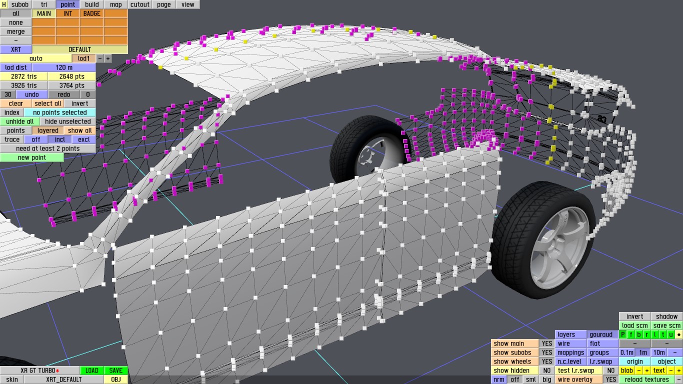This screenshot has height=384, width=683.
Task: Choose nrm point size
Action: point(498,379)
